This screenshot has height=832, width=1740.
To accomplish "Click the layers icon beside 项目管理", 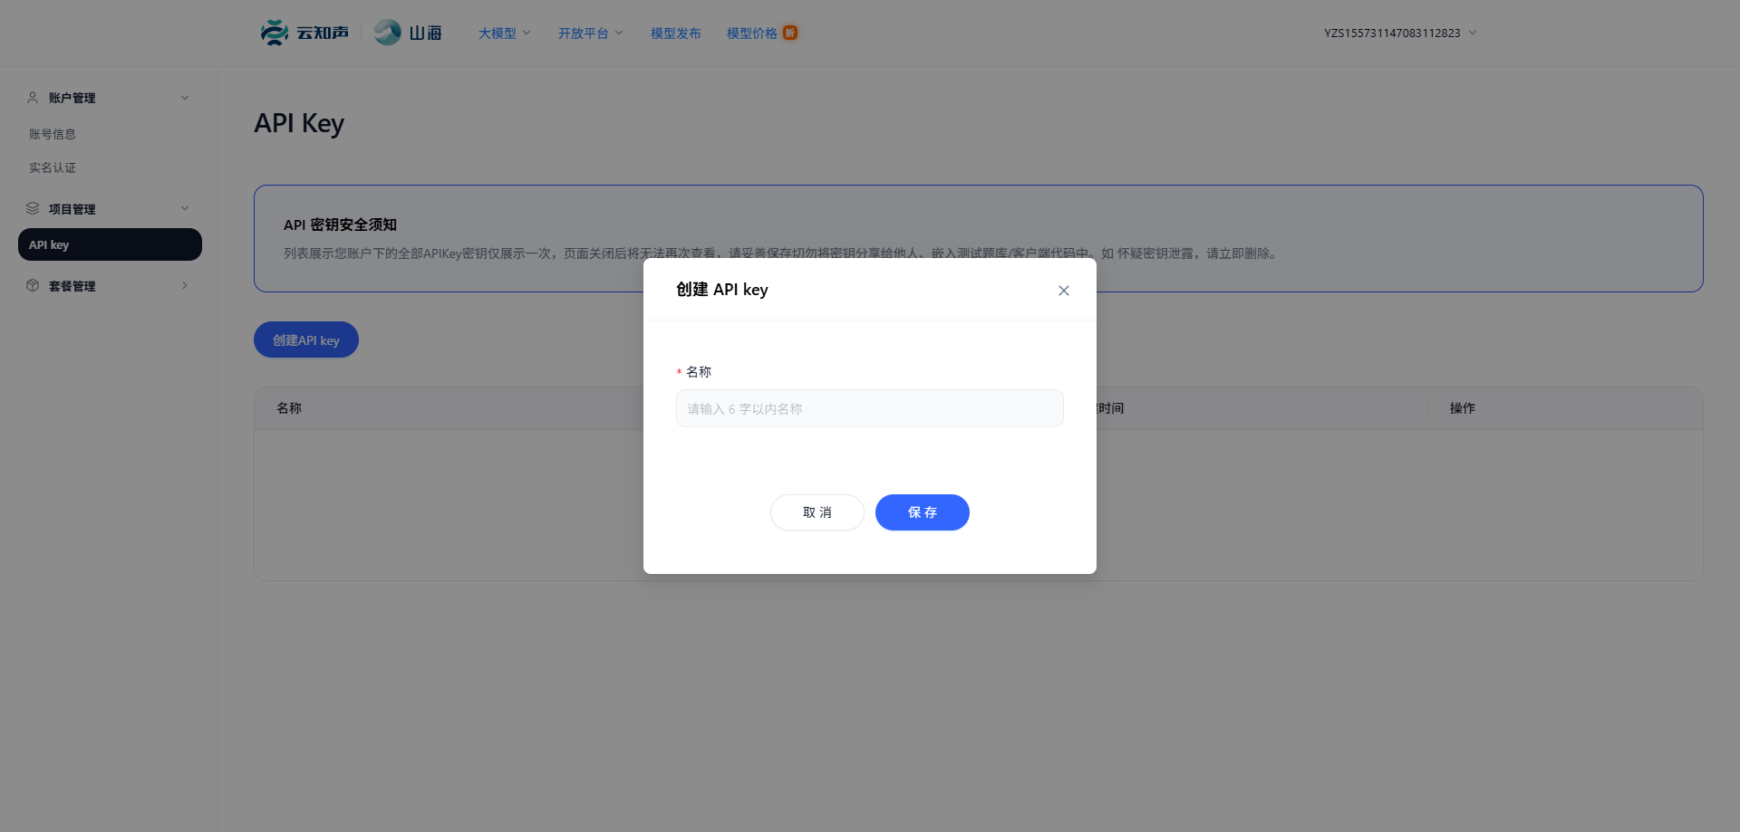I will pyautogui.click(x=33, y=207).
